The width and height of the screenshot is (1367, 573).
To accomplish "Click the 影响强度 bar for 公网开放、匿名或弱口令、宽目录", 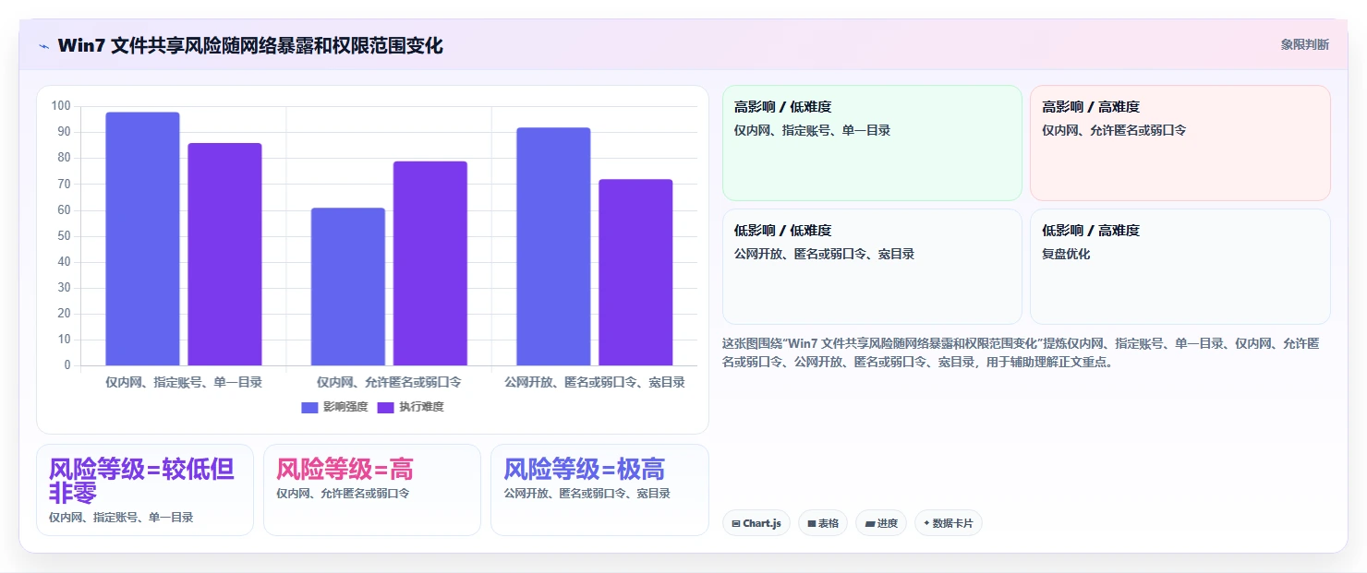I will [x=553, y=246].
